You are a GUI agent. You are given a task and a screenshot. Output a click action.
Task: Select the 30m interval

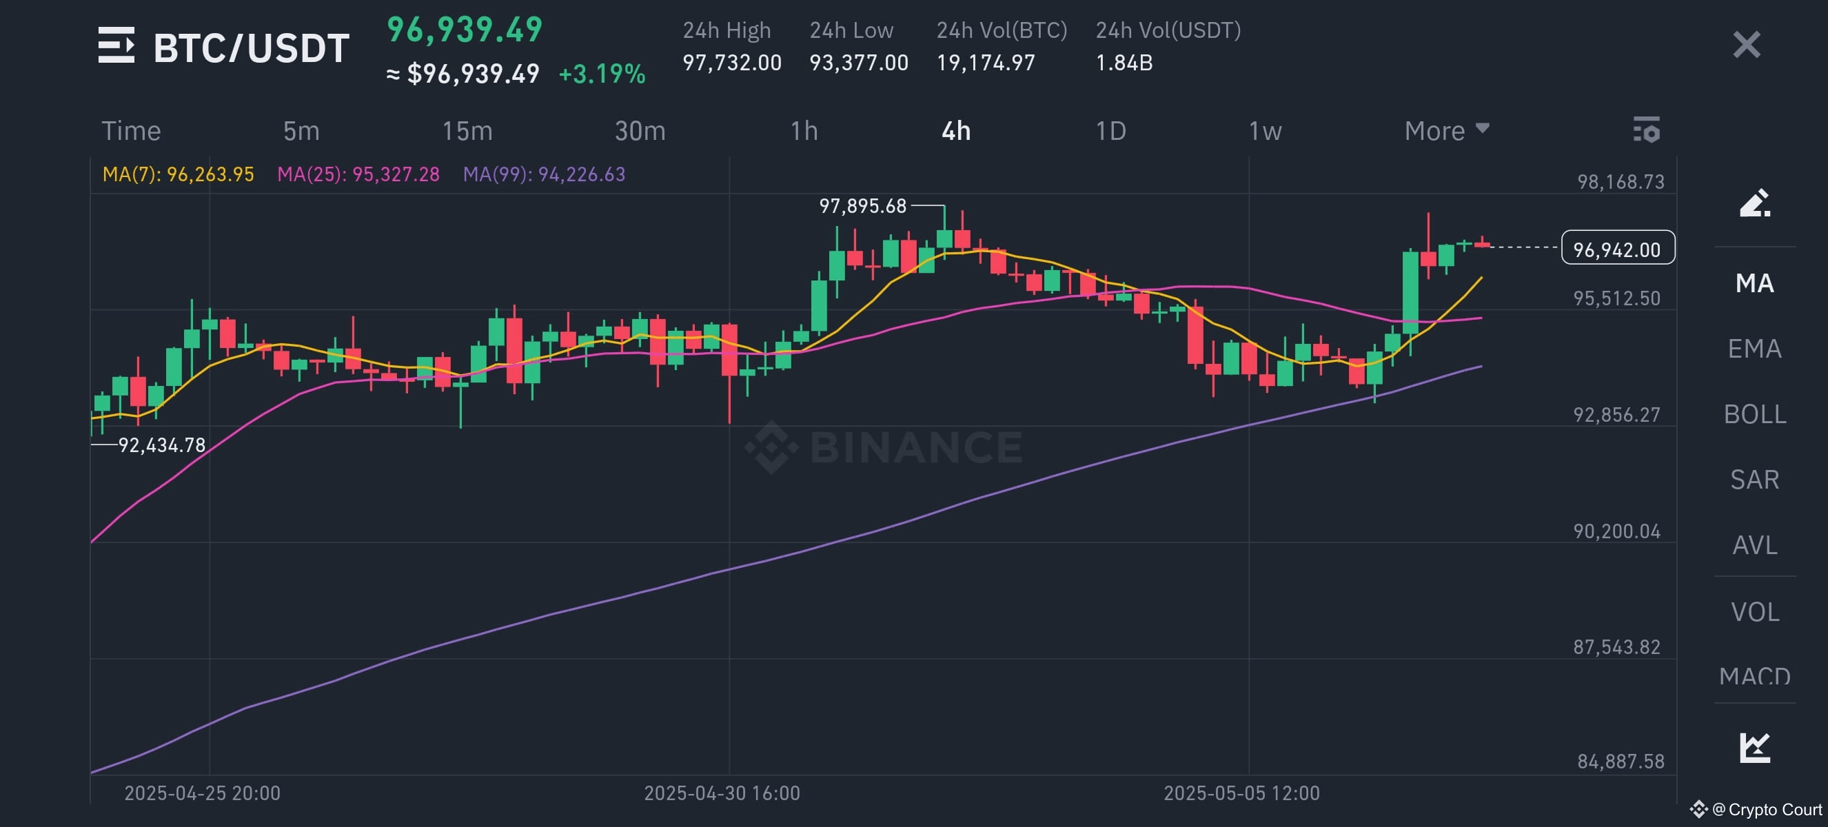pyautogui.click(x=640, y=131)
